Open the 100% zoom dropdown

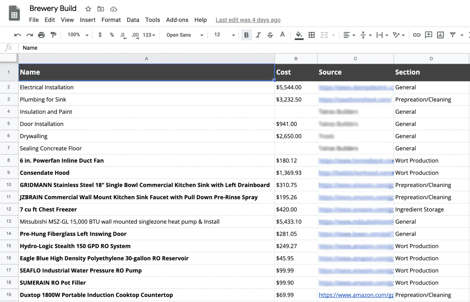pyautogui.click(x=78, y=35)
